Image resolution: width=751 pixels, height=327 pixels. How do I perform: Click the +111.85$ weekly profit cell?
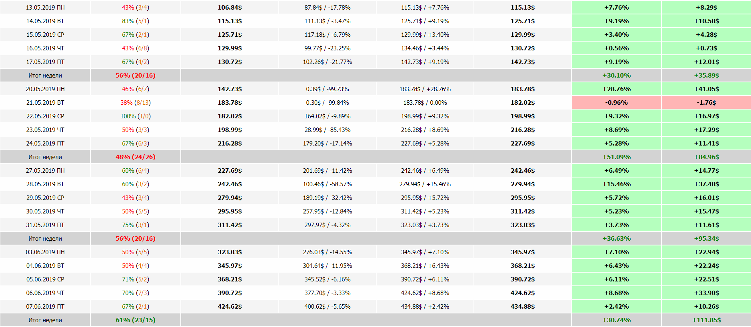tap(706, 320)
